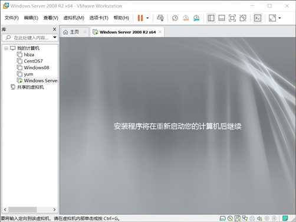Click the hard disk status bar icon
Screen dimensions: 296x222
222,218
